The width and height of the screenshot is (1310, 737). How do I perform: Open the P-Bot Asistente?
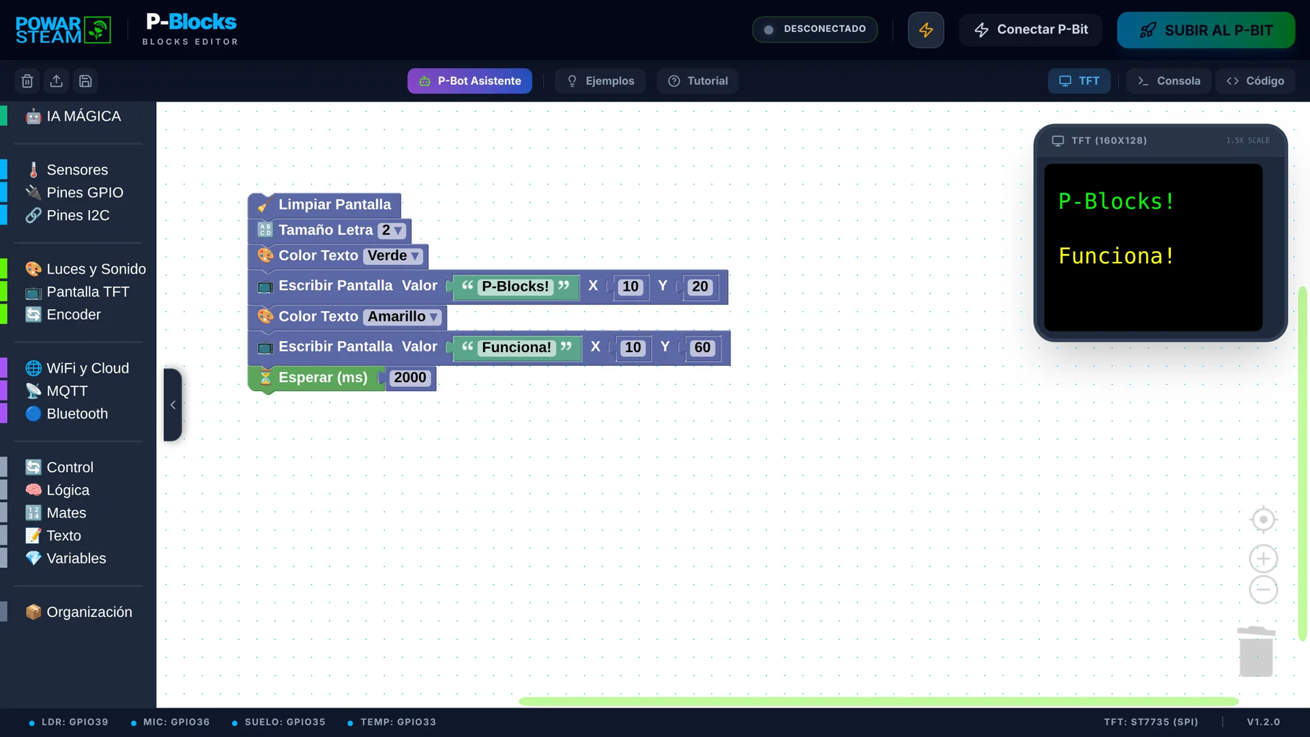[469, 81]
